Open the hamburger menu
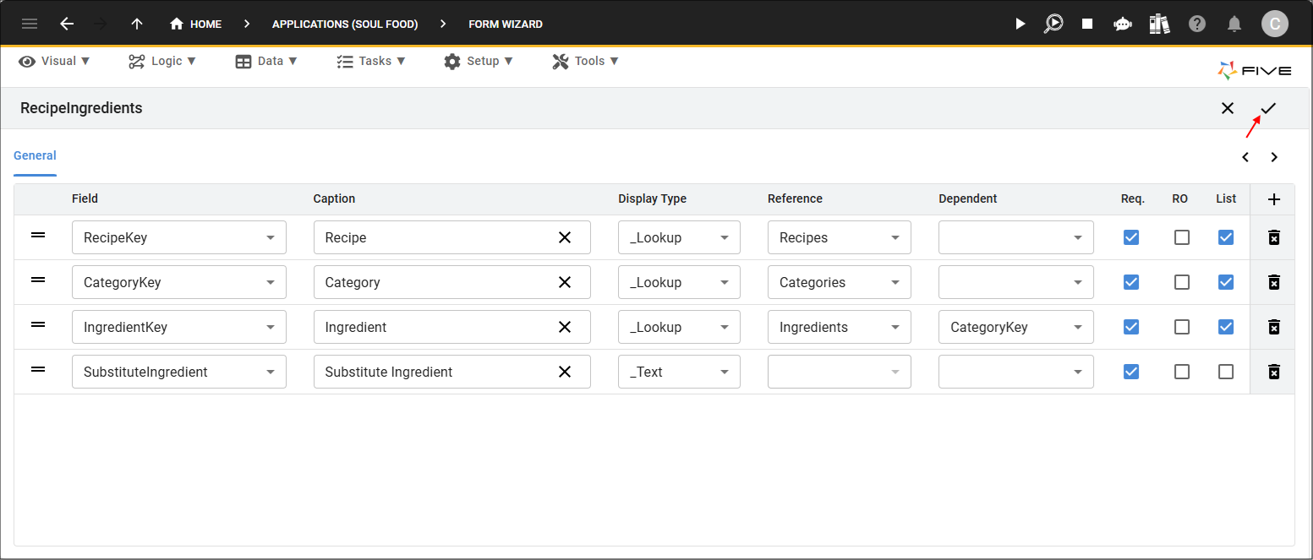This screenshot has width=1313, height=560. coord(30,24)
